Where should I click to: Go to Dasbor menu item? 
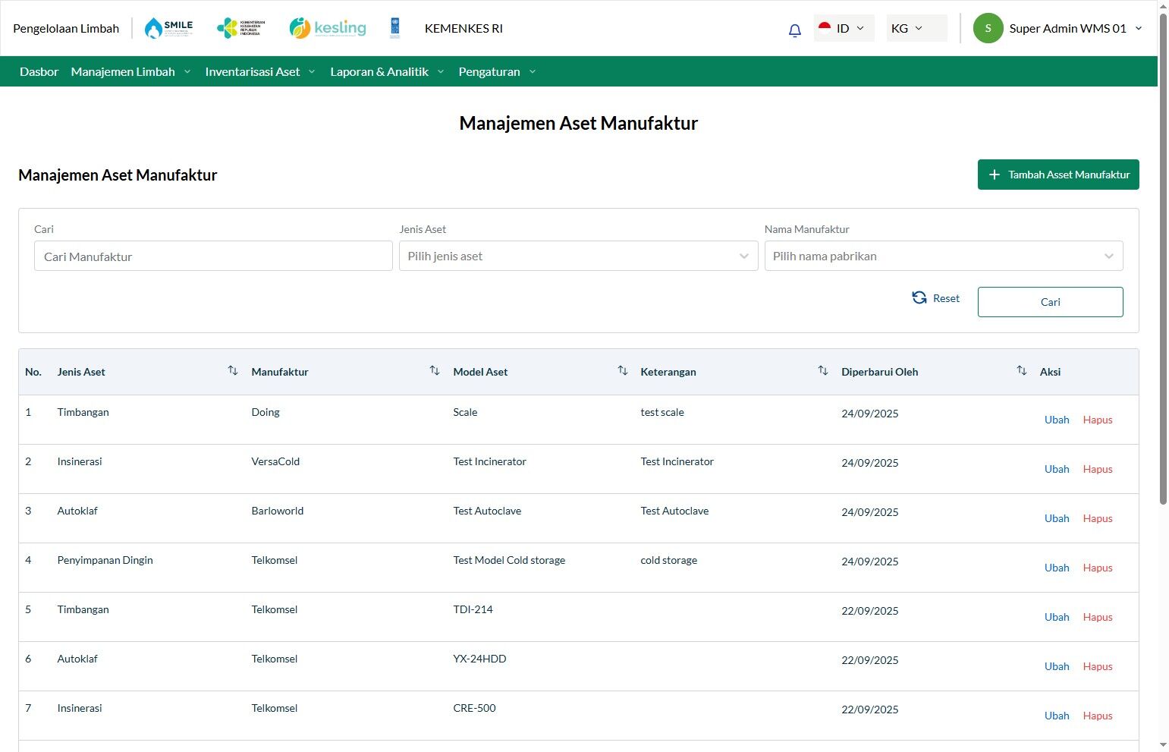[39, 71]
